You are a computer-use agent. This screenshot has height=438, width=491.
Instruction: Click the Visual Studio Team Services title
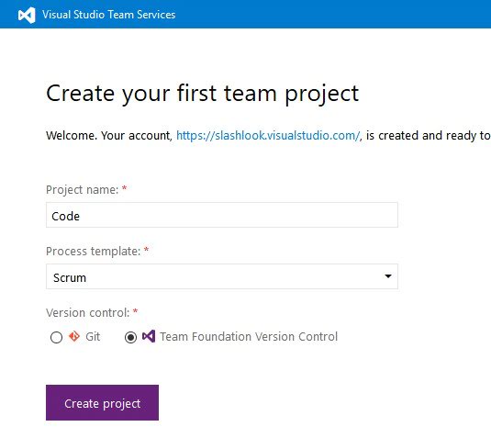(109, 15)
